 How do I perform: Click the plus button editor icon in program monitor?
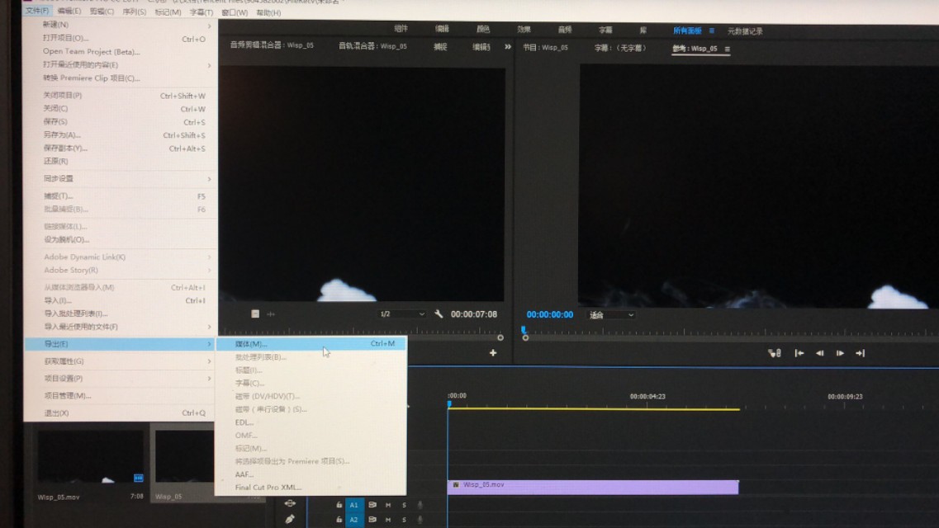(493, 354)
